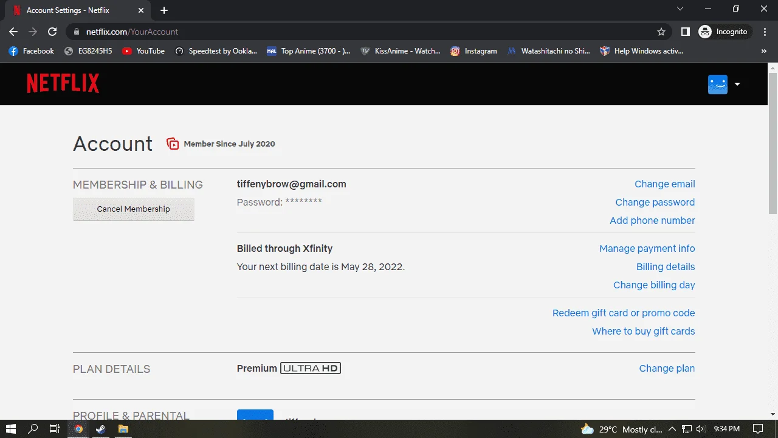778x438 pixels.
Task: Bookmark this page with the star icon
Action: [661, 32]
